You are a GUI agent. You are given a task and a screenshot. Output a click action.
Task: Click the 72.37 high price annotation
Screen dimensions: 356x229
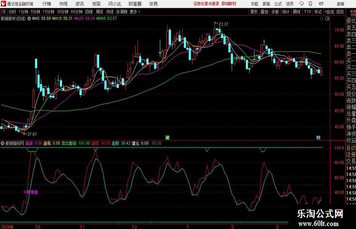[x=223, y=24]
